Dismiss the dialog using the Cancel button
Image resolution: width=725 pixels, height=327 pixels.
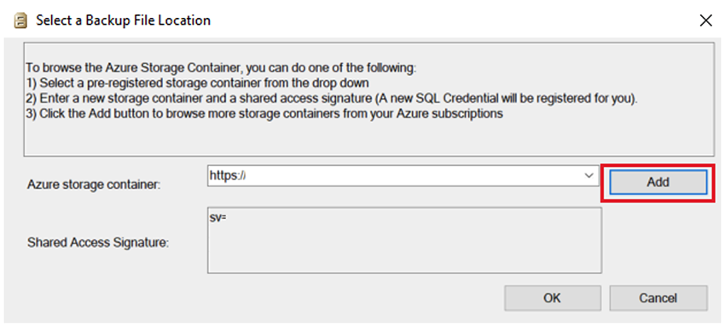[658, 298]
